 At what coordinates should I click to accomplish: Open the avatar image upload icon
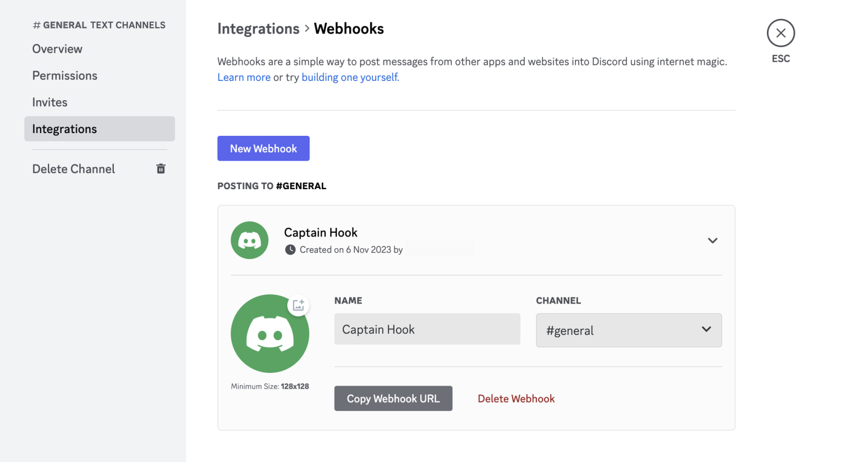[x=298, y=305]
